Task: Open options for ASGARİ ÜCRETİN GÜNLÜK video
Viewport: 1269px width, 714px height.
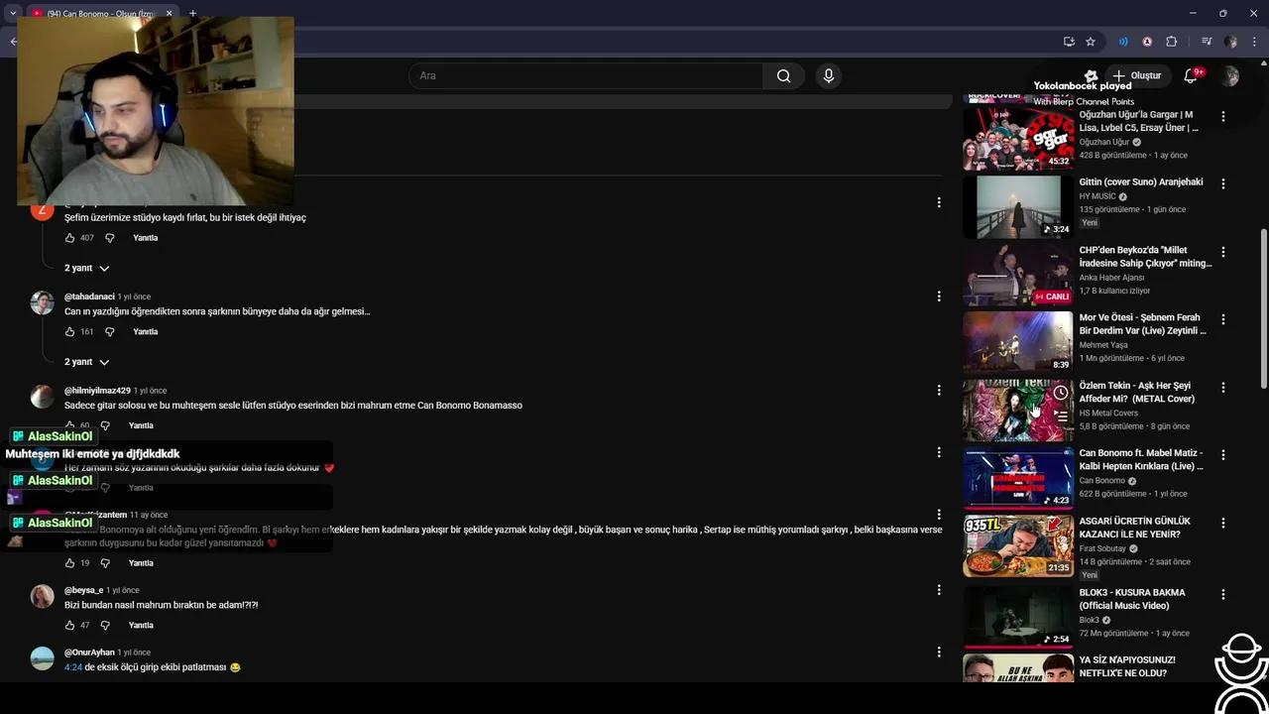Action: point(1223,523)
